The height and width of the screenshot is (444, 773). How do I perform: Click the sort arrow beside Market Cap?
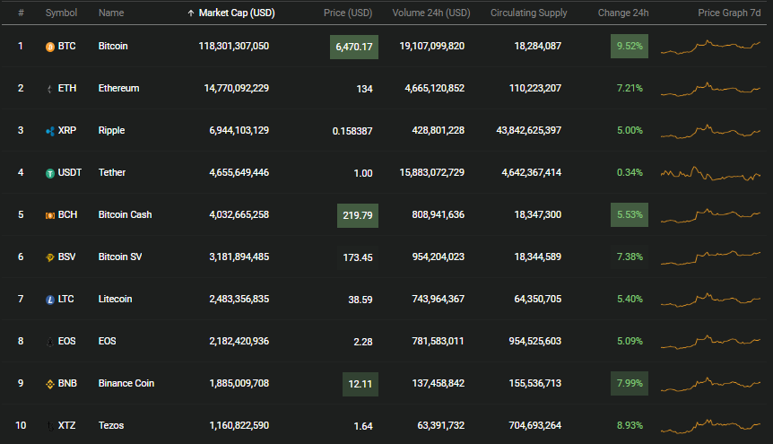[x=191, y=13]
